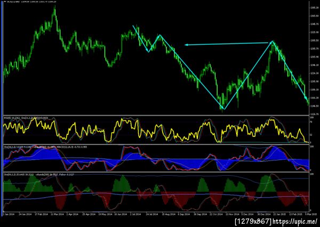Click the 9 Mar 2015 date label
Screen dimensions: 320x227
(311, 214)
